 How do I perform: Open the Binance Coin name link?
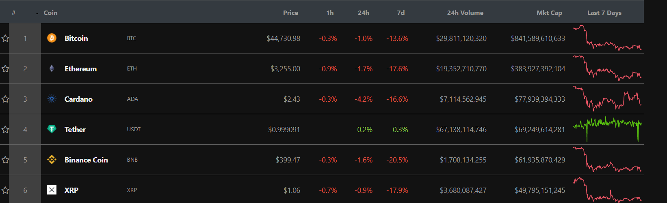pos(86,160)
